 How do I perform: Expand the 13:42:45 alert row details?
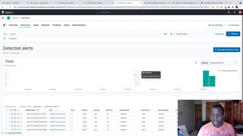point(9,122)
